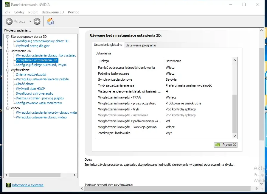This screenshot has width=267, height=194.
Task: Click main panel horizontal scroll left arrow
Action: pos(82,188)
